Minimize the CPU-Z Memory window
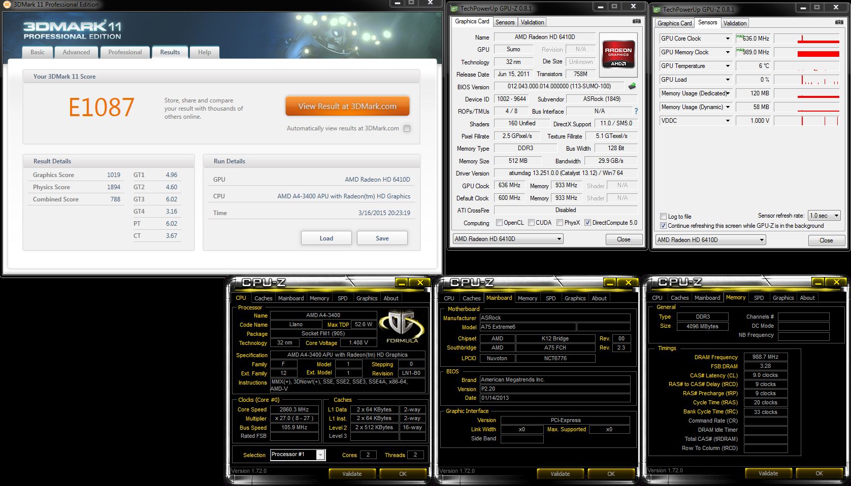Screen dimensions: 851x486 [x=817, y=283]
